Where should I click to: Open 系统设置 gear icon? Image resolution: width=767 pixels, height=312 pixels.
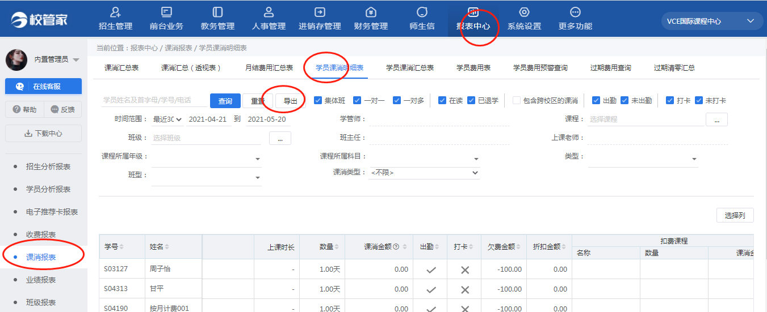pos(524,12)
